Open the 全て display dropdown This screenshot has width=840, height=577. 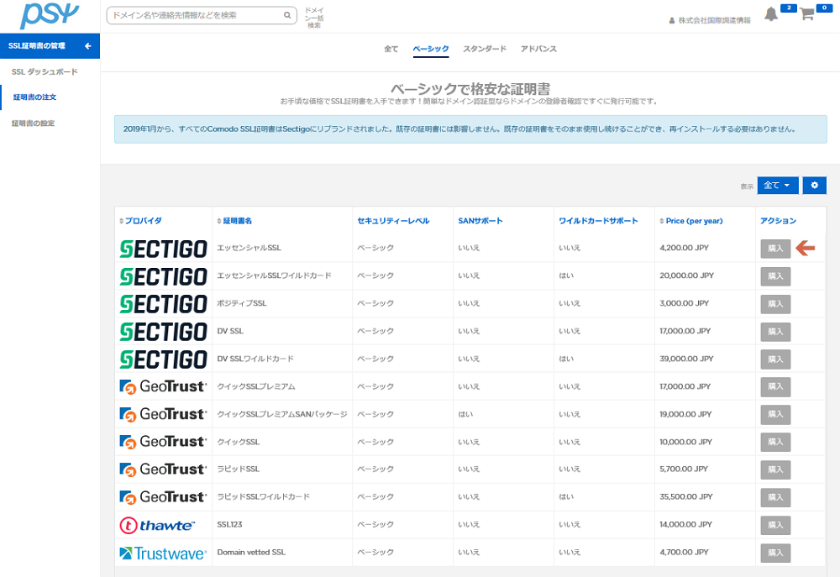pyautogui.click(x=777, y=186)
